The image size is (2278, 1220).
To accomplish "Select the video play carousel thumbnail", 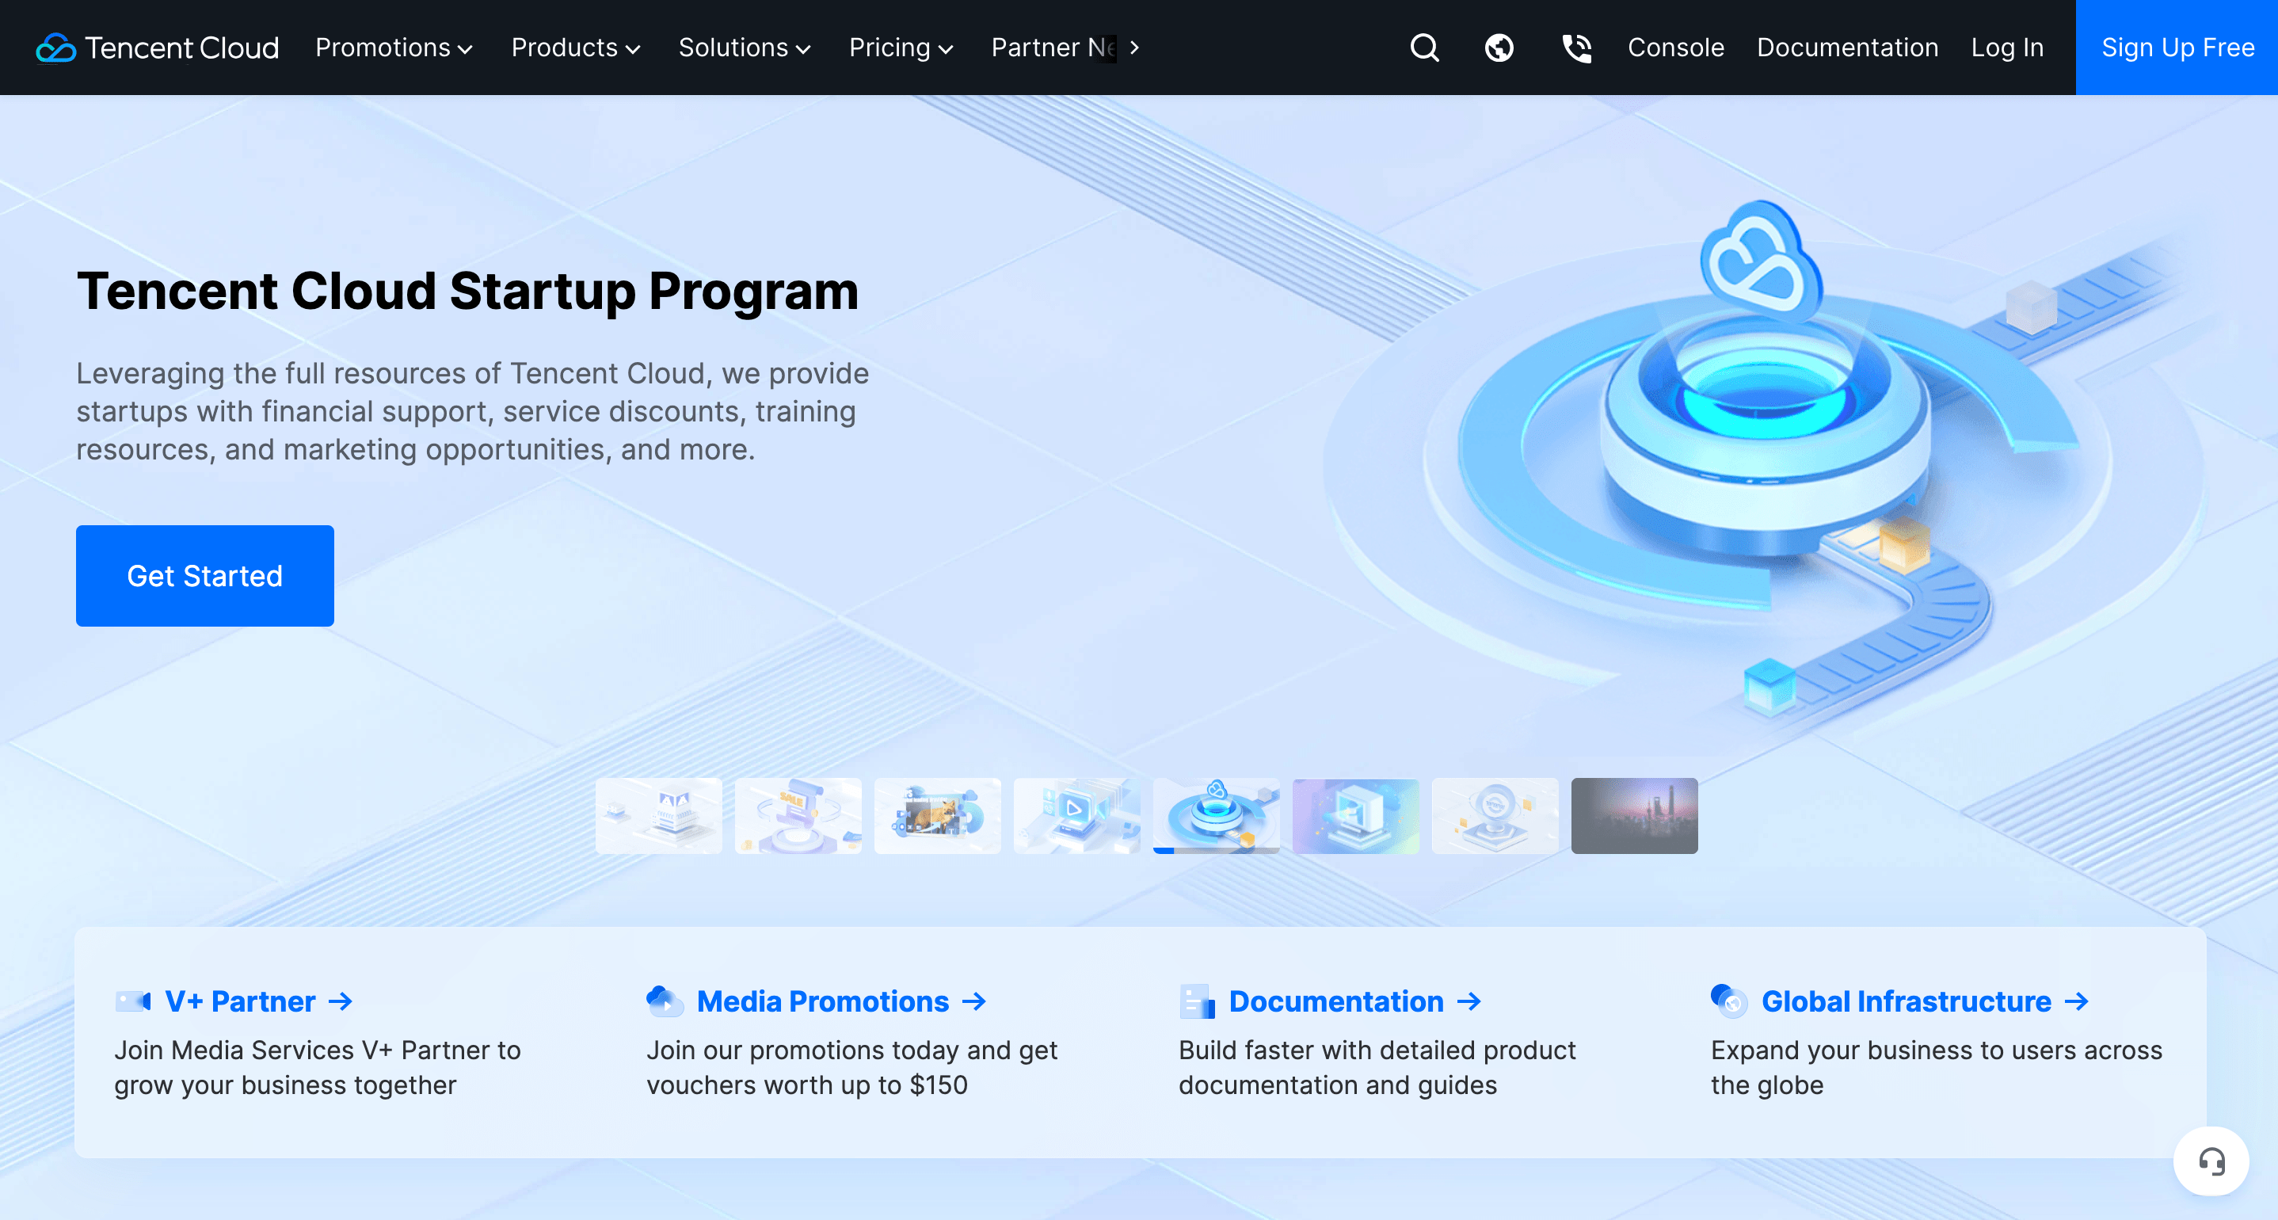I will pos(1077,816).
